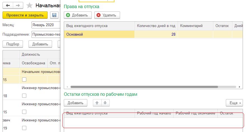The height and width of the screenshot is (132, 246).
Task: Open the Еще dropdown menu
Action: pos(235,103)
